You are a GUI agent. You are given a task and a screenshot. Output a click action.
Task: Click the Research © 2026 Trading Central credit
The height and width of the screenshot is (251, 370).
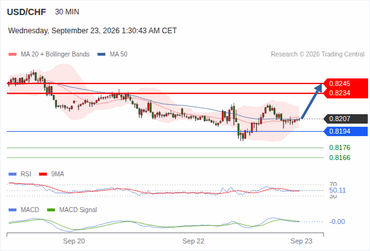317,55
